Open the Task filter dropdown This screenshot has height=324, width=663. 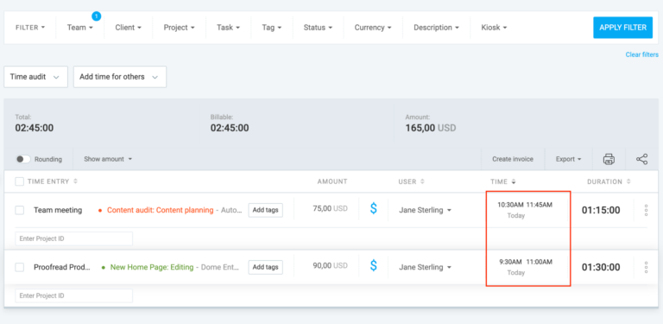click(x=228, y=28)
